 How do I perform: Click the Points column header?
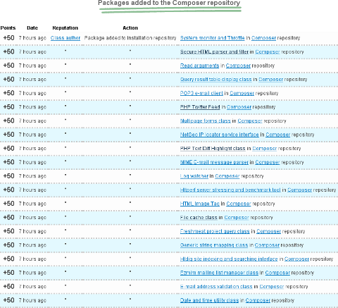pyautogui.click(x=8, y=28)
